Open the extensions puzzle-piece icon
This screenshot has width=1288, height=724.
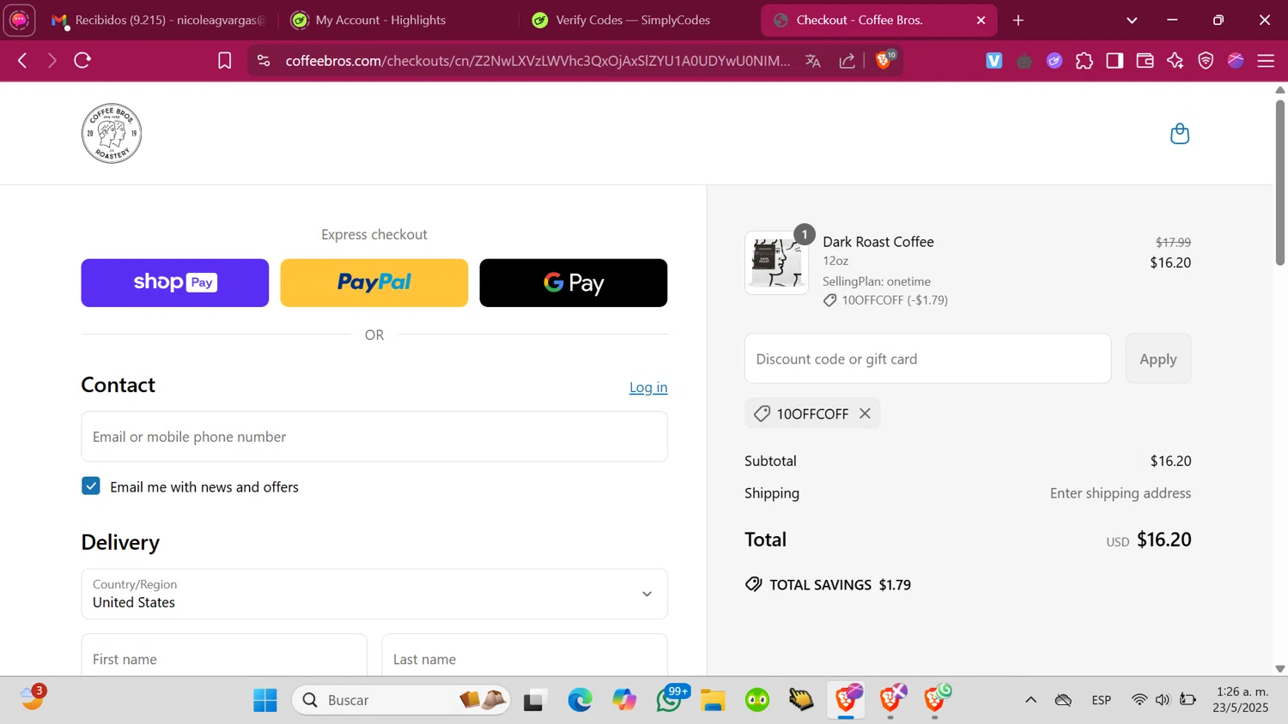(x=1084, y=61)
